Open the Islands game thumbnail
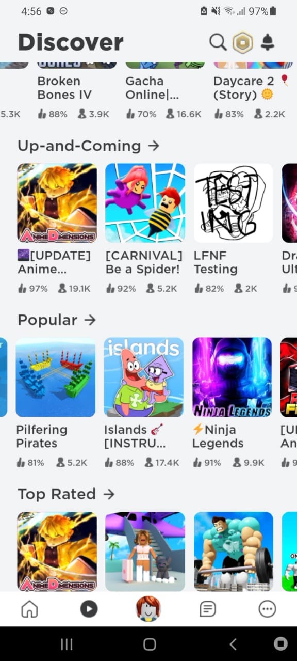Image resolution: width=297 pixels, height=661 pixels. point(144,377)
